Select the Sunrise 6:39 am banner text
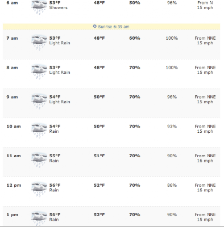Image resolution: width=224 pixels, height=227 pixels. click(x=114, y=27)
